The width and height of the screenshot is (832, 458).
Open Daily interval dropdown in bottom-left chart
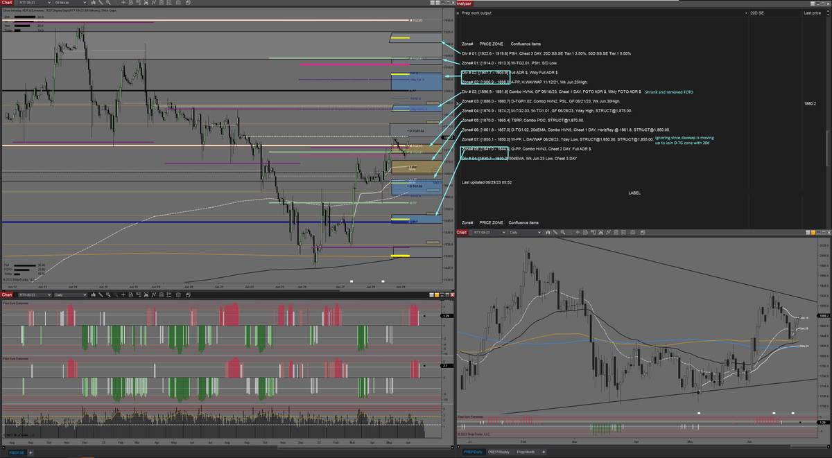[70, 295]
